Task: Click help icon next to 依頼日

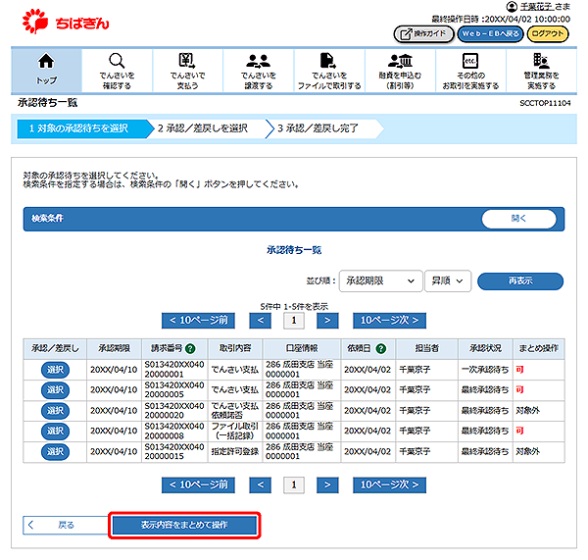Action: click(x=381, y=349)
